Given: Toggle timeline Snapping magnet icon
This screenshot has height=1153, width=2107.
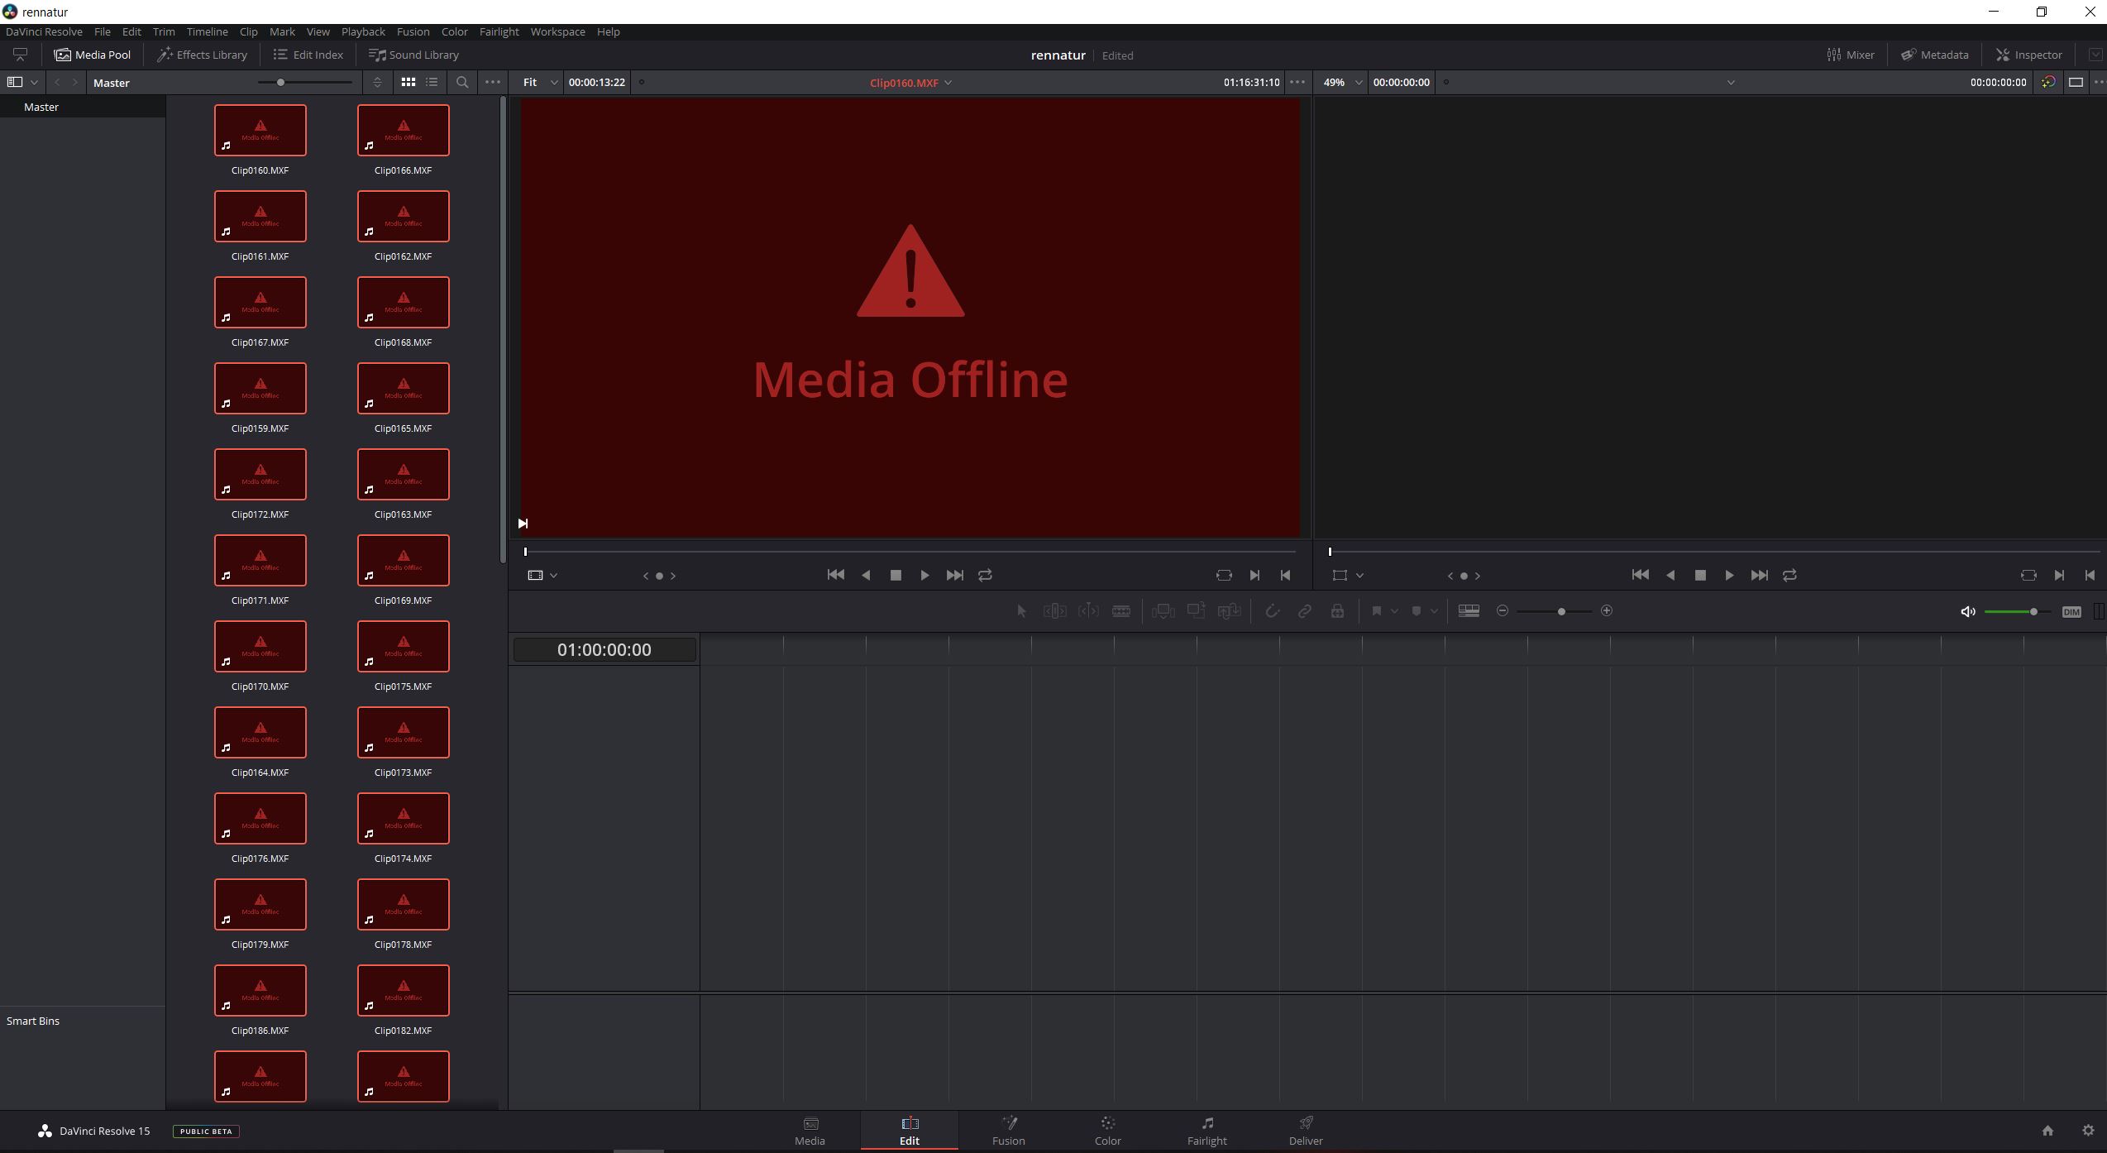Looking at the screenshot, I should click(x=1272, y=611).
